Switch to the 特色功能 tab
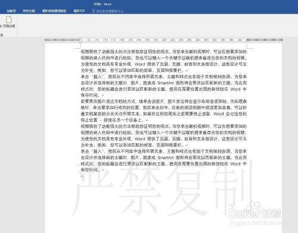 point(29,11)
